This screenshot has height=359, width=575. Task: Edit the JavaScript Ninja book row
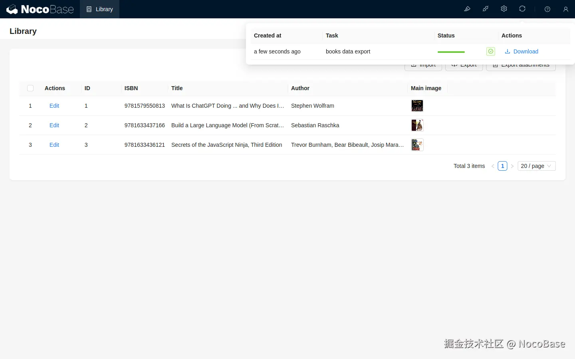(54, 145)
